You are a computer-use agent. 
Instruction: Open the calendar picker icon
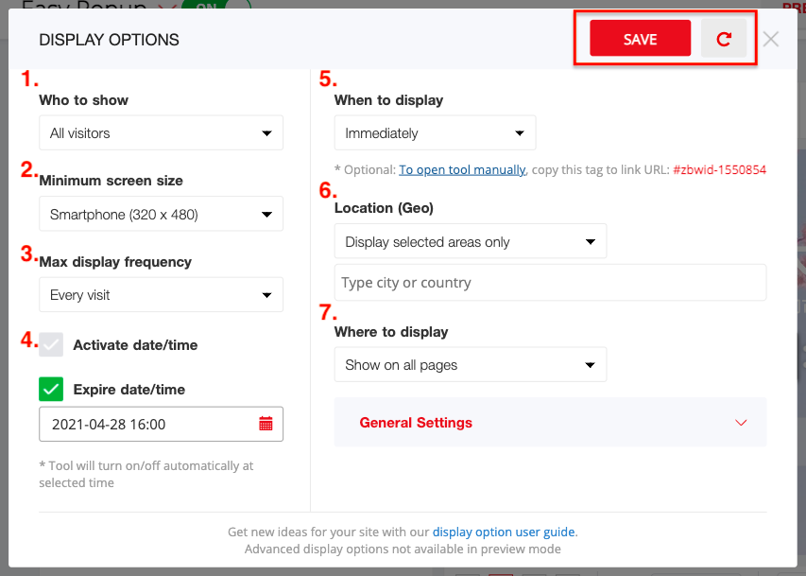(266, 424)
